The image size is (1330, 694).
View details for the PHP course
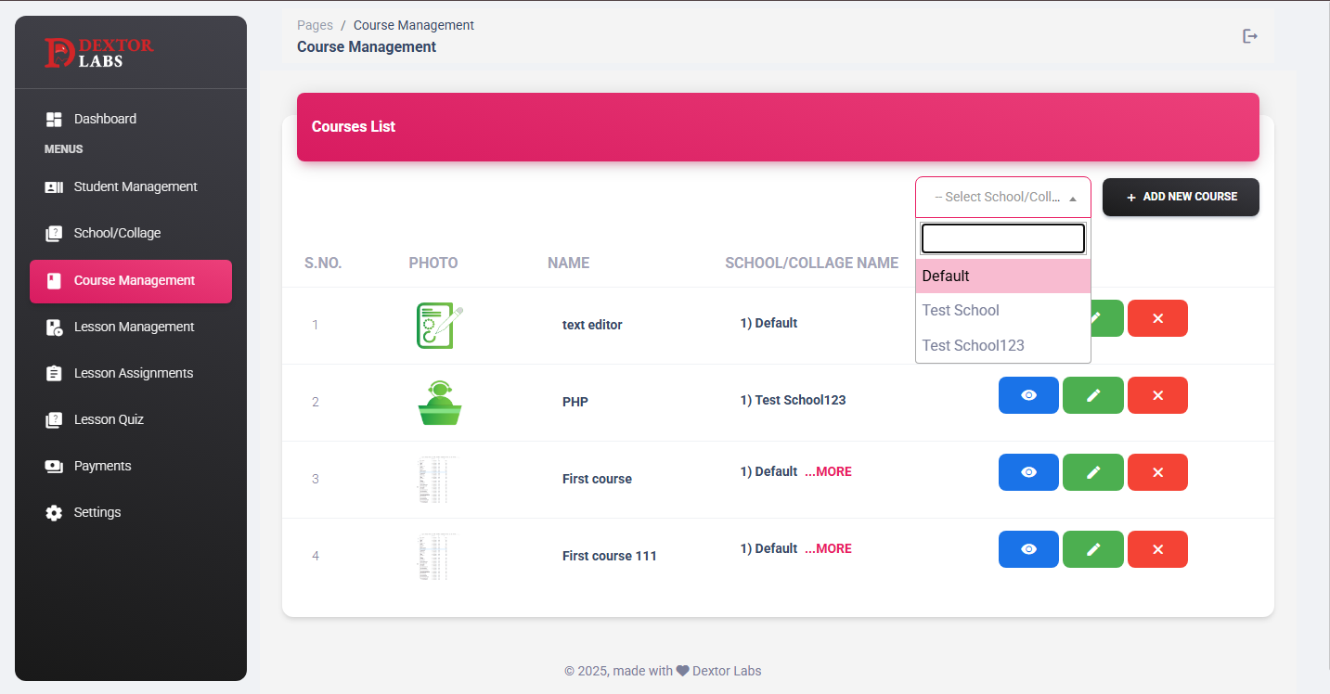point(1028,394)
